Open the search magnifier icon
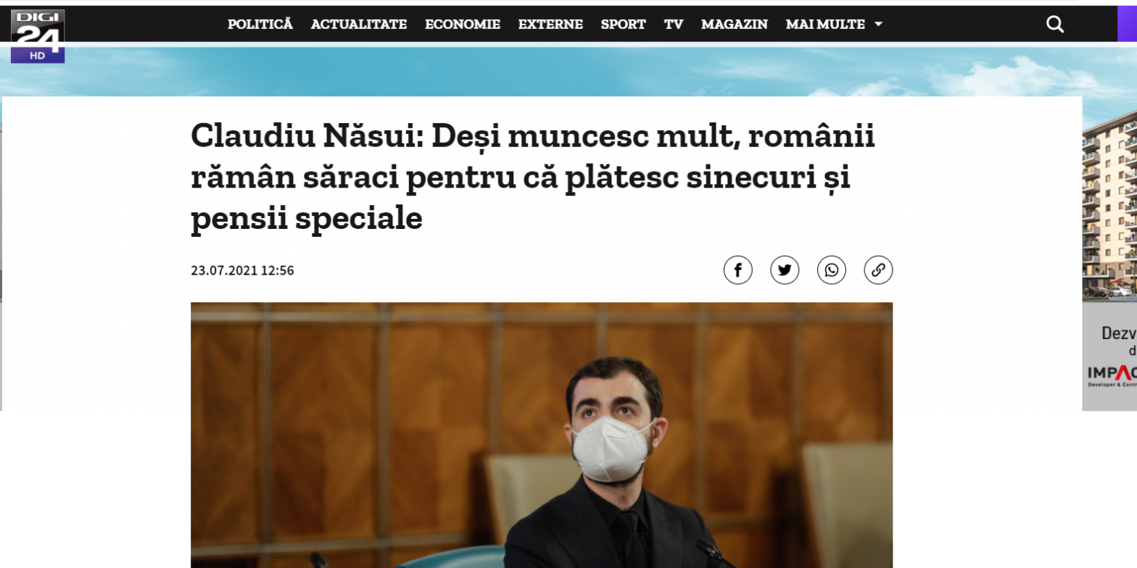The height and width of the screenshot is (568, 1137). pos(1055,25)
